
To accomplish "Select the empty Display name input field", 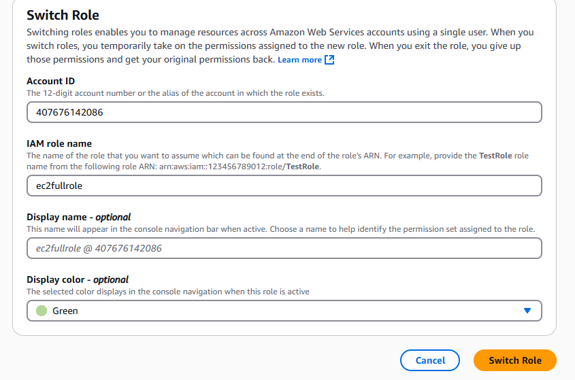I will pyautogui.click(x=284, y=248).
